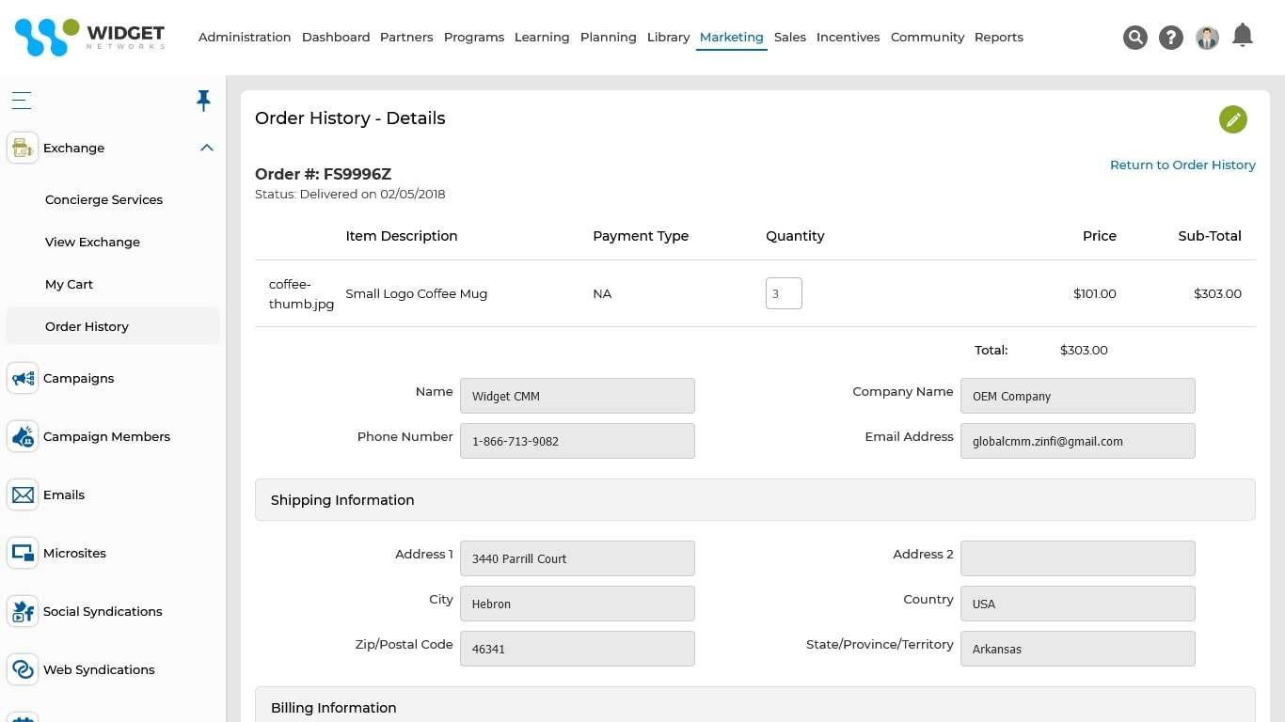Image resolution: width=1285 pixels, height=722 pixels.
Task: Select the Campaign Members icon
Action: click(x=22, y=436)
